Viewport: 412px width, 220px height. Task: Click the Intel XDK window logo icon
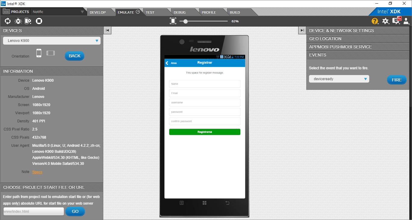[3, 3]
